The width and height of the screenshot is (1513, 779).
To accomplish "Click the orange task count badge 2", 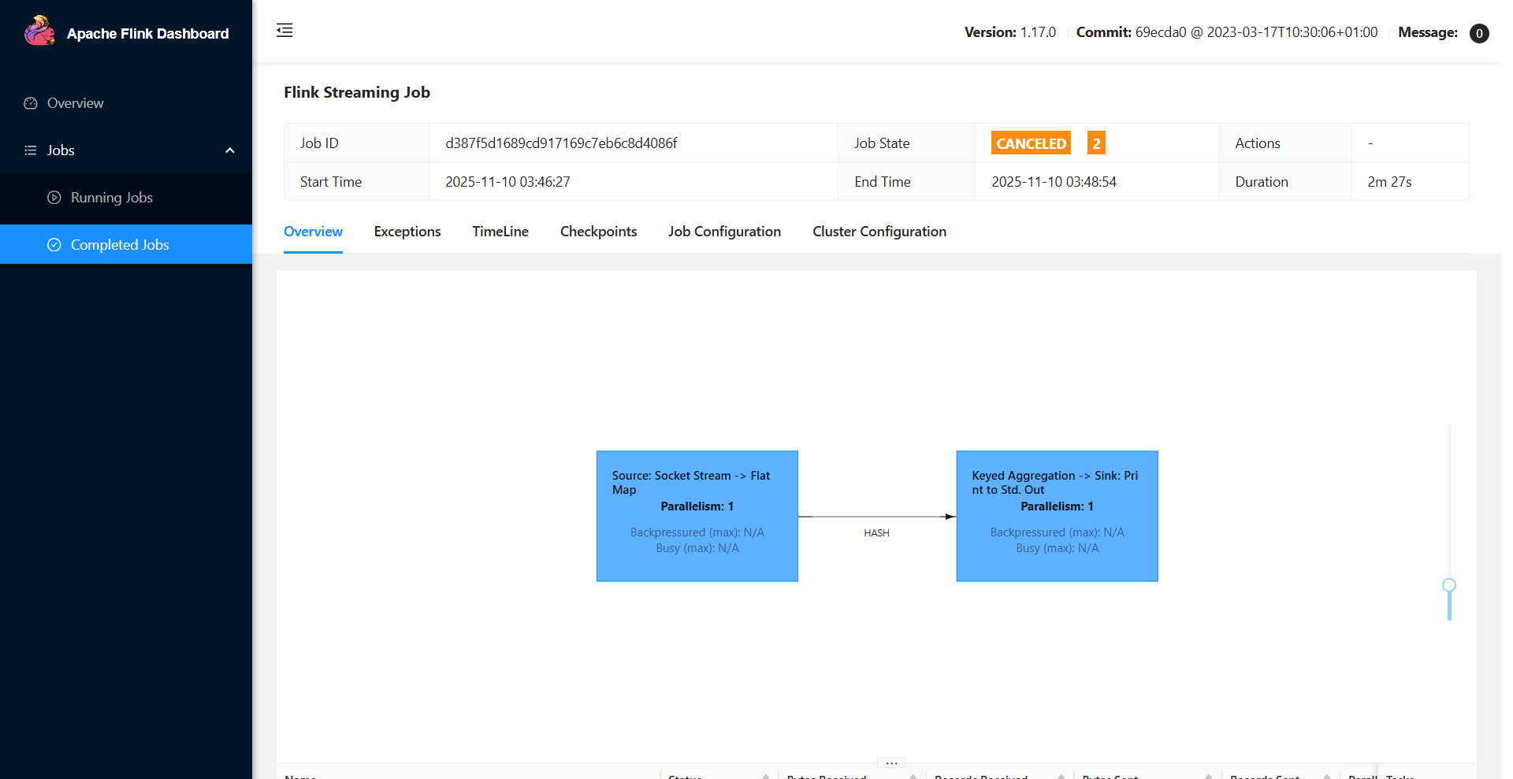I will click(x=1096, y=143).
